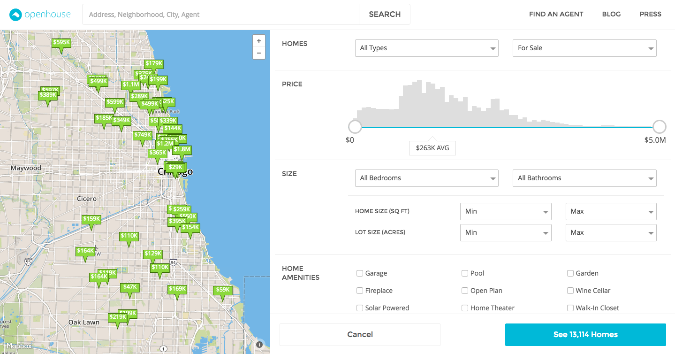Tick the Fireplace checkbox

point(360,291)
